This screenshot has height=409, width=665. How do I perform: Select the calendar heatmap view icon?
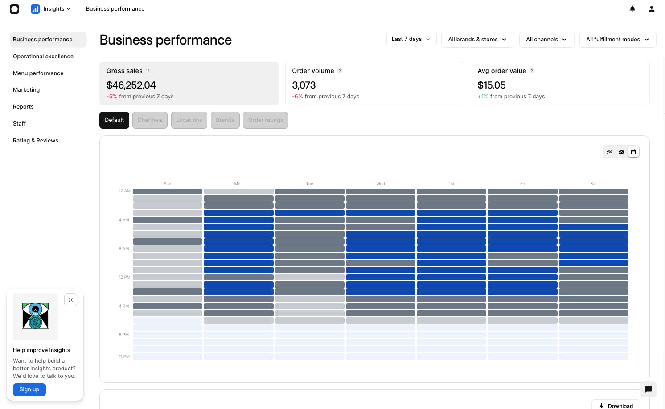pos(633,152)
